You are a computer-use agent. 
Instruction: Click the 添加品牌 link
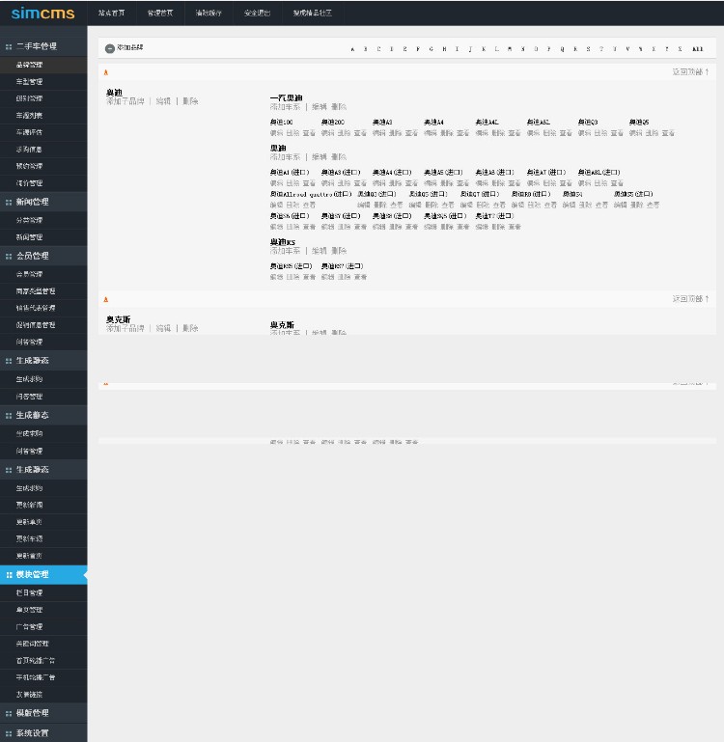129,48
